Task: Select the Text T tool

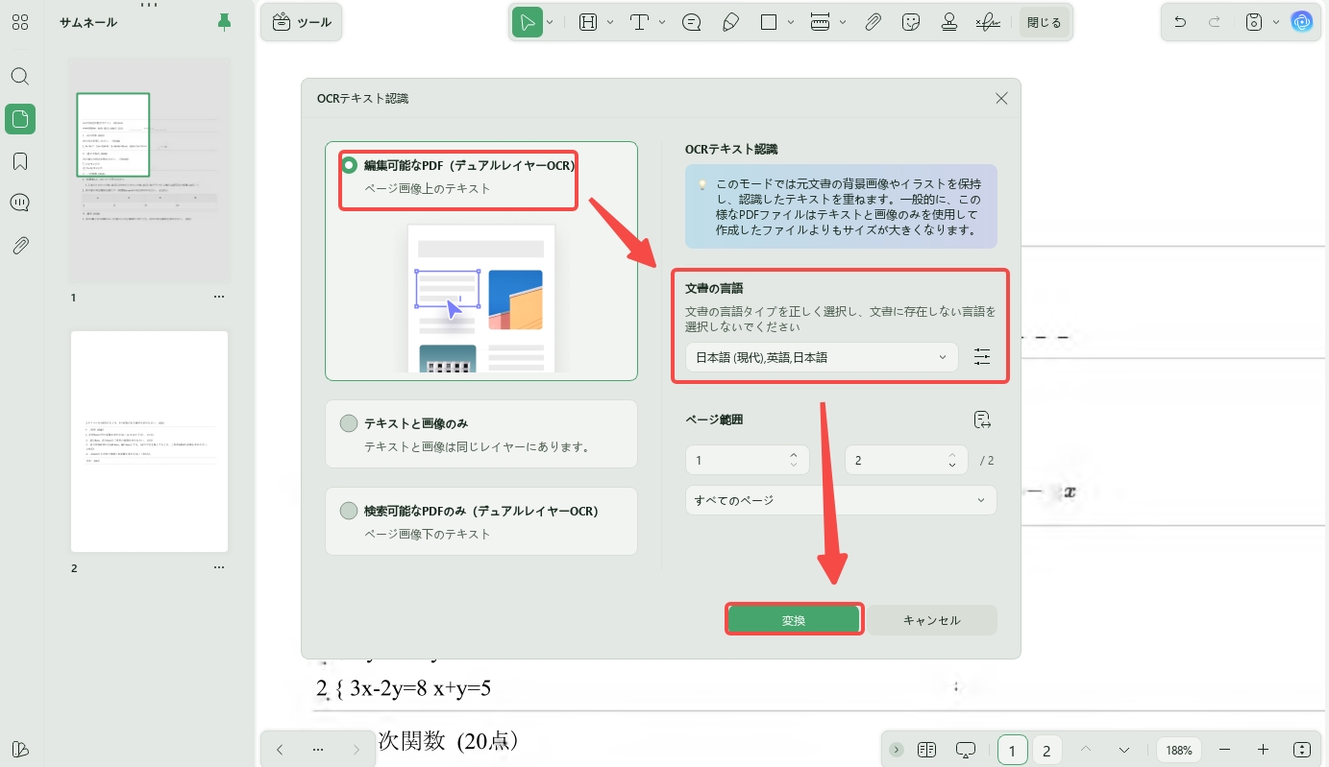Action: click(640, 22)
